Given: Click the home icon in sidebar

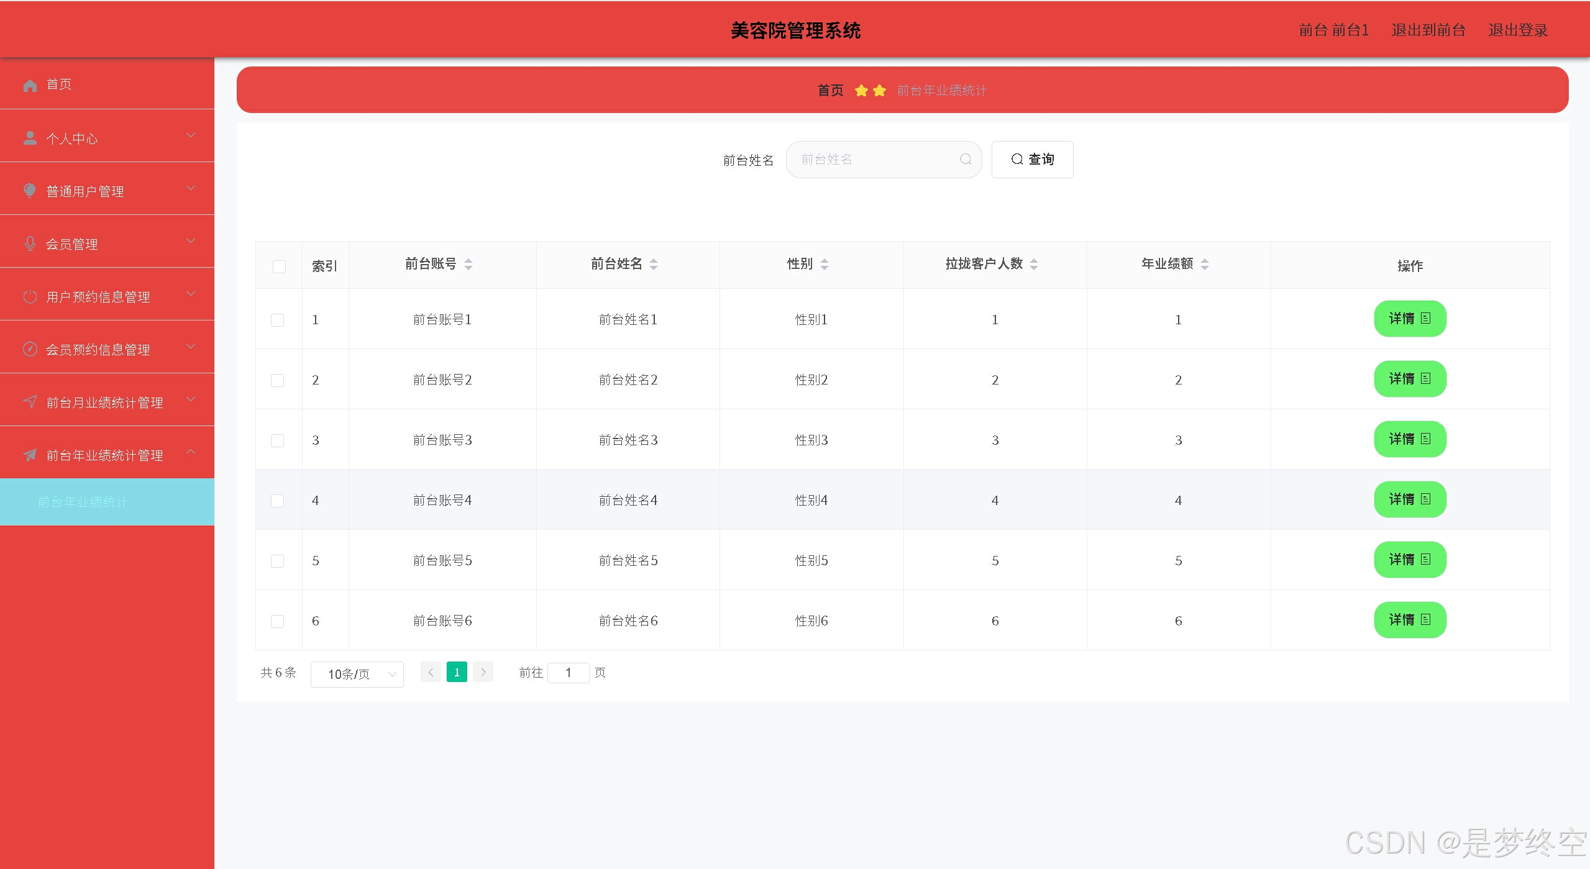Looking at the screenshot, I should point(30,85).
